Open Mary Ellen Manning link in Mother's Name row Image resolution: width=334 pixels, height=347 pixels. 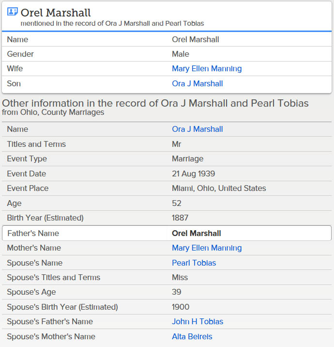tap(207, 248)
